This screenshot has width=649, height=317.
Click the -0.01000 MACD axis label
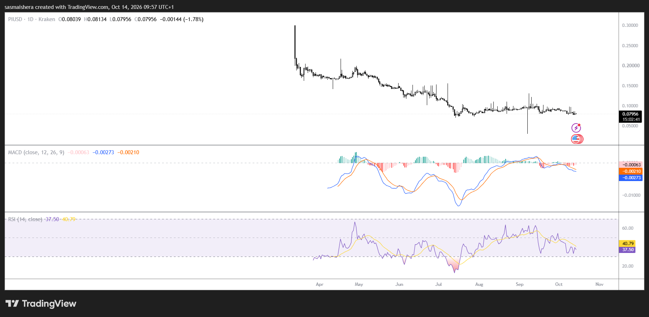coord(631,195)
